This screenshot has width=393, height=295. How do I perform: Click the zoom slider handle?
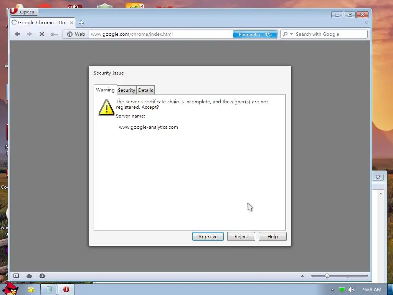coord(327,276)
